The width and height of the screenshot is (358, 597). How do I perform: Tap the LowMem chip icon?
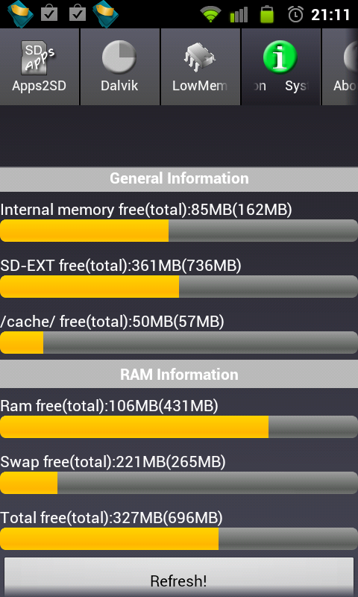pyautogui.click(x=199, y=57)
